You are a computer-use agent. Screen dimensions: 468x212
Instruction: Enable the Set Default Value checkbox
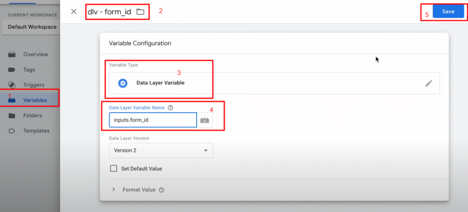114,169
